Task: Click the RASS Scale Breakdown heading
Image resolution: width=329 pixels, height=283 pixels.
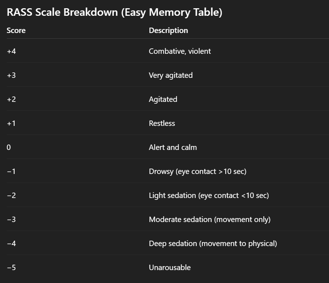Action: (115, 13)
